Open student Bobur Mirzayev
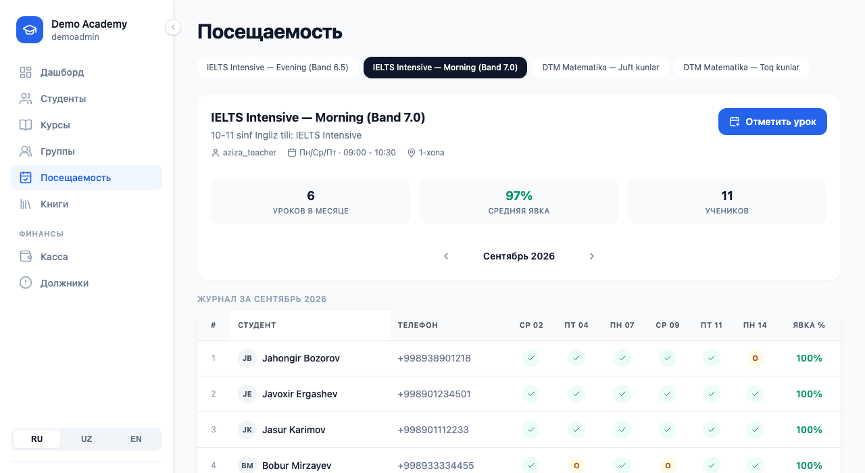Image resolution: width=865 pixels, height=473 pixels. pos(297,466)
